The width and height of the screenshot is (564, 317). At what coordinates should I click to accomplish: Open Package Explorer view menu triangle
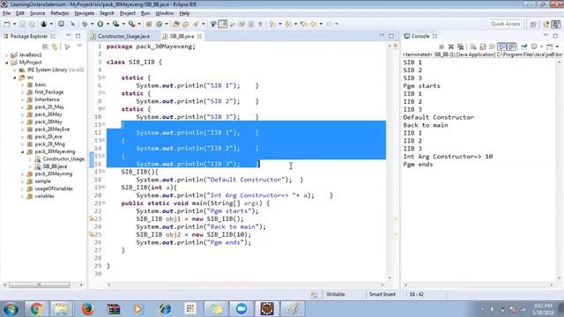pos(79,46)
